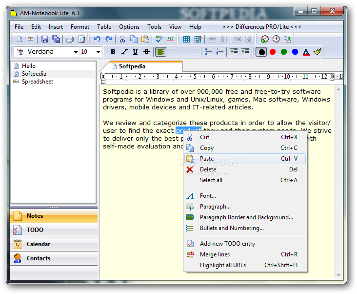
Task: Click the Print toolbar icon
Action: coord(70,39)
